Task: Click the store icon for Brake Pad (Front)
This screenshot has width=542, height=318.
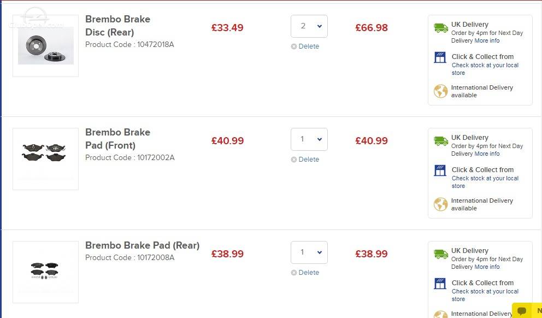Action: 440,170
